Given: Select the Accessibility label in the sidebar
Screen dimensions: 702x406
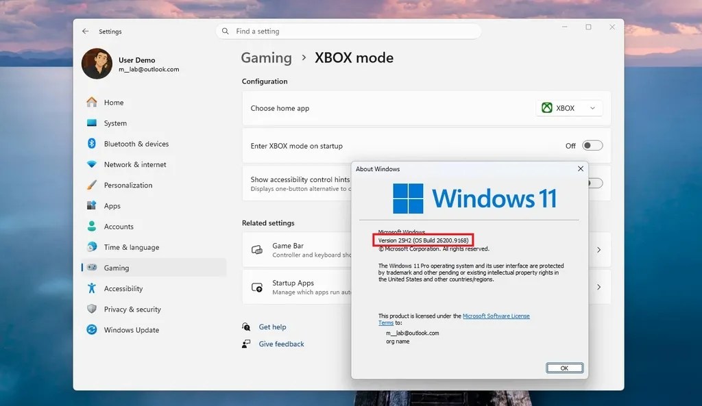Looking at the screenshot, I should click(123, 289).
